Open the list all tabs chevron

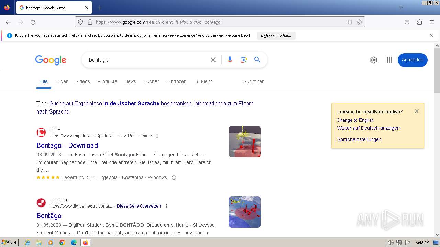tap(401, 8)
